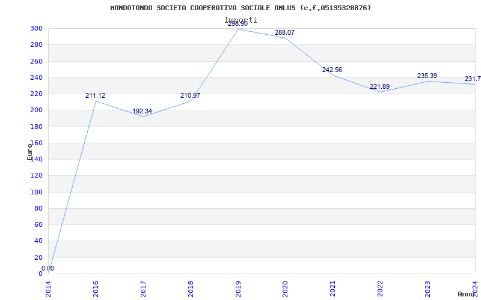Click the 2023 x-axis year label

click(428, 289)
